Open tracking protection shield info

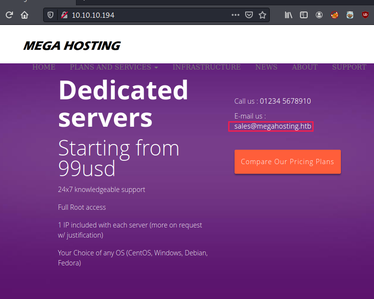(x=51, y=15)
